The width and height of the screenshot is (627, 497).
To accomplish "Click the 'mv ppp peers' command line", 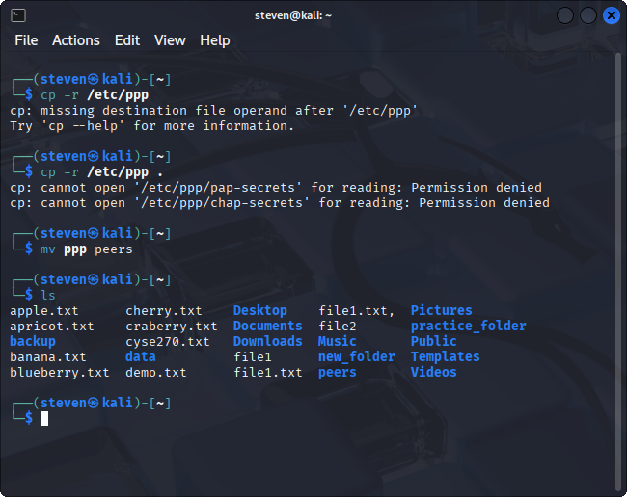I will (87, 249).
